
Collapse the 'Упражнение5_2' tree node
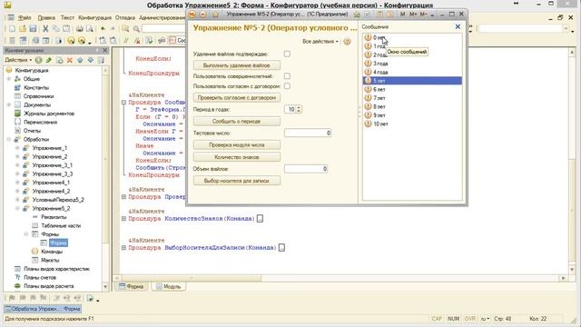(x=17, y=208)
